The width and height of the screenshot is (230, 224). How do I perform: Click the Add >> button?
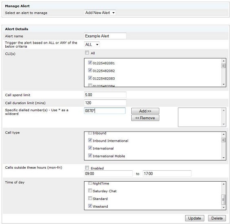[145, 111]
